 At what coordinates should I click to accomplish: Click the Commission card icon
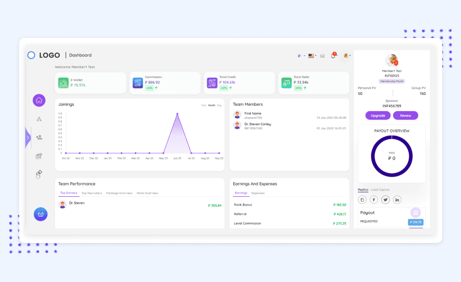coord(138,83)
